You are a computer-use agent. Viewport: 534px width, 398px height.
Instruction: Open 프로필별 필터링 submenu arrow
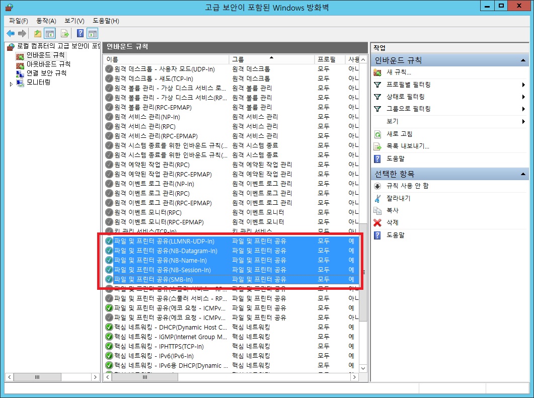pyautogui.click(x=523, y=85)
